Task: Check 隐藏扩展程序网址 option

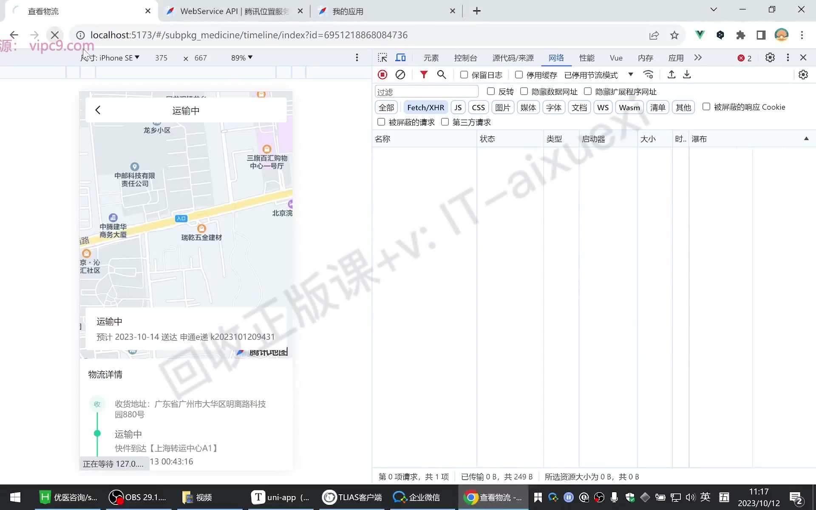Action: [x=588, y=91]
